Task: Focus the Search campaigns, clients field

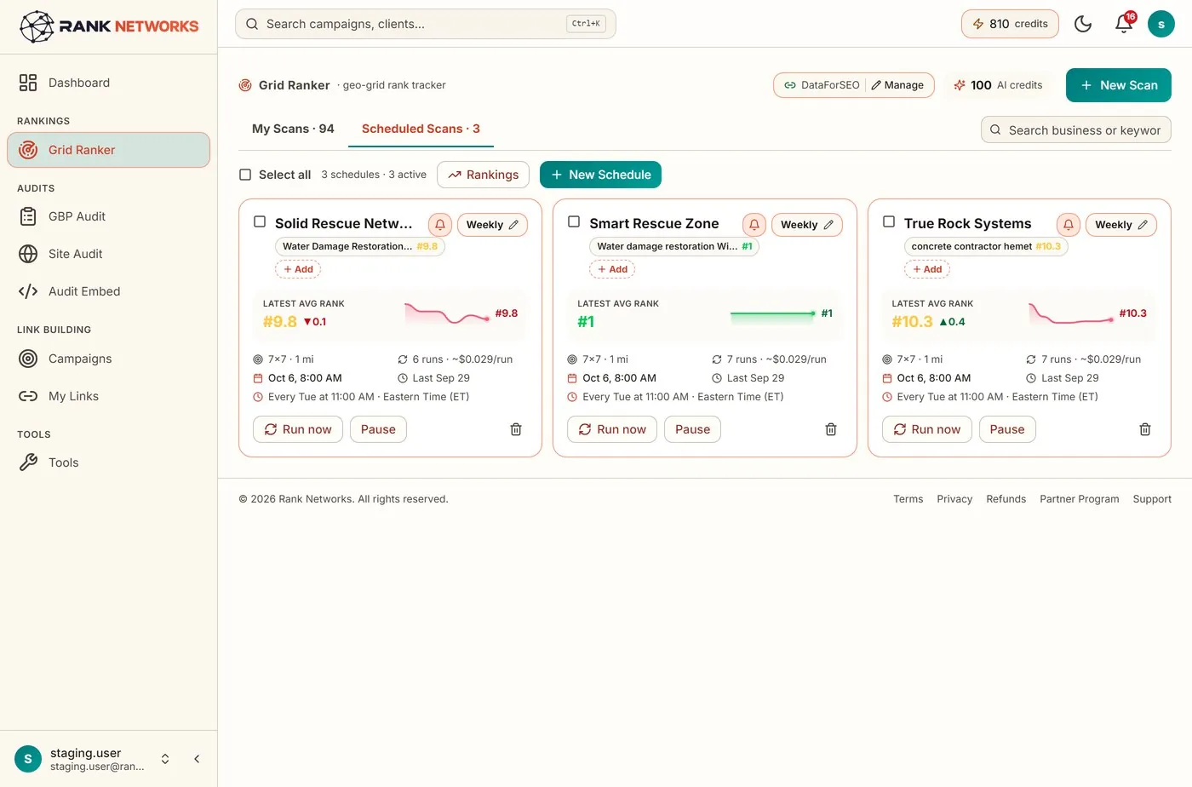Action: [426, 24]
